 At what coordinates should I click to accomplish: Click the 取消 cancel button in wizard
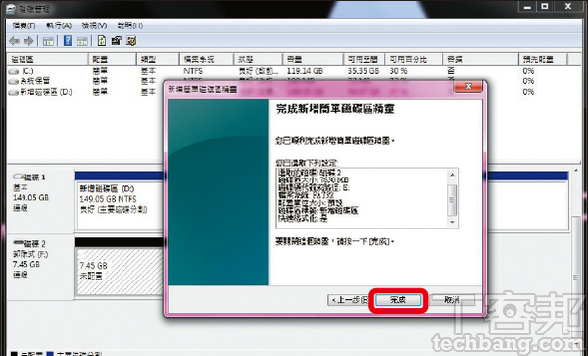point(452,300)
